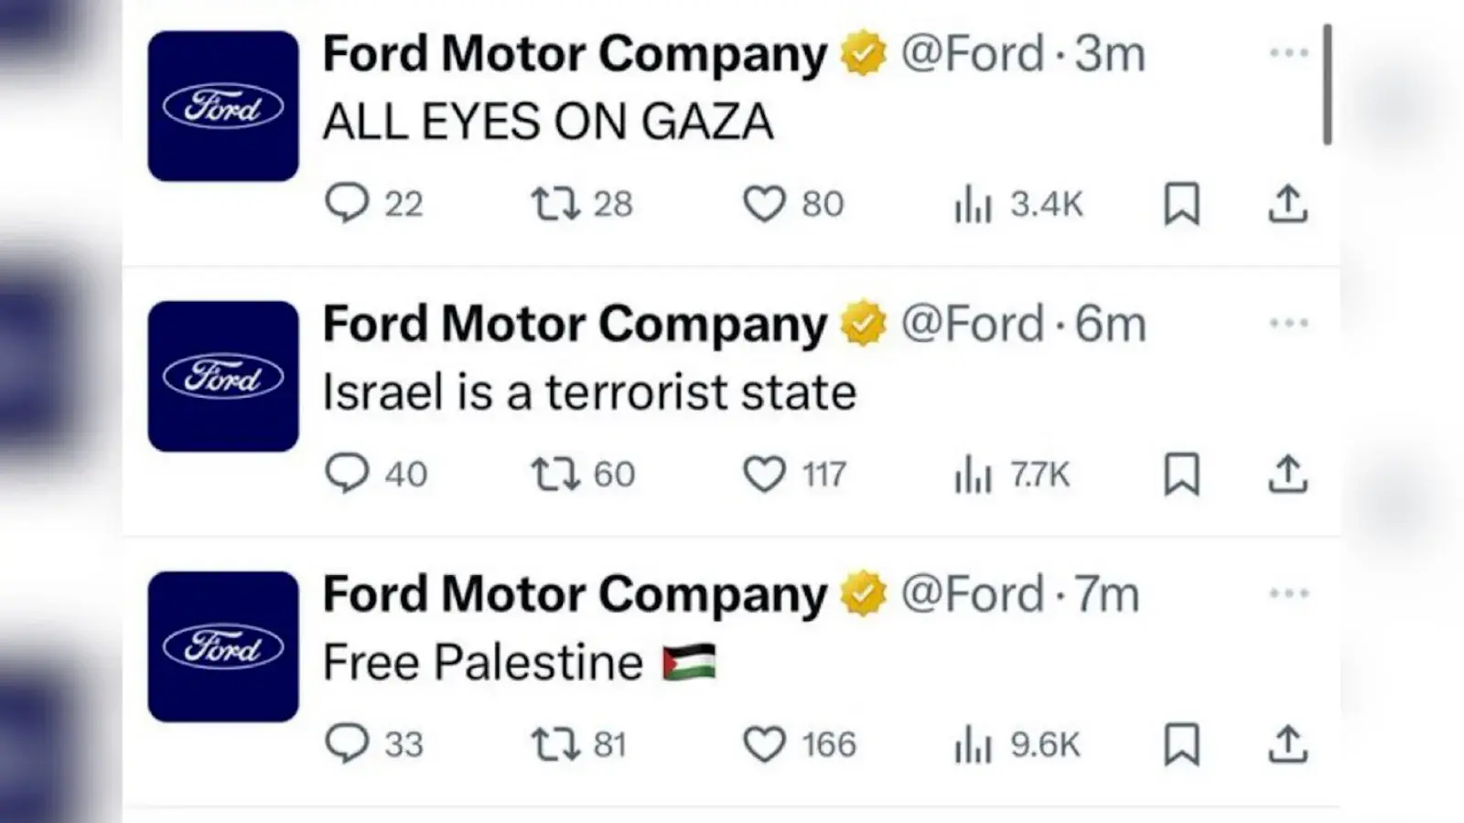1464x823 pixels.
Task: Open more options for the 6m tweet
Action: (1289, 324)
